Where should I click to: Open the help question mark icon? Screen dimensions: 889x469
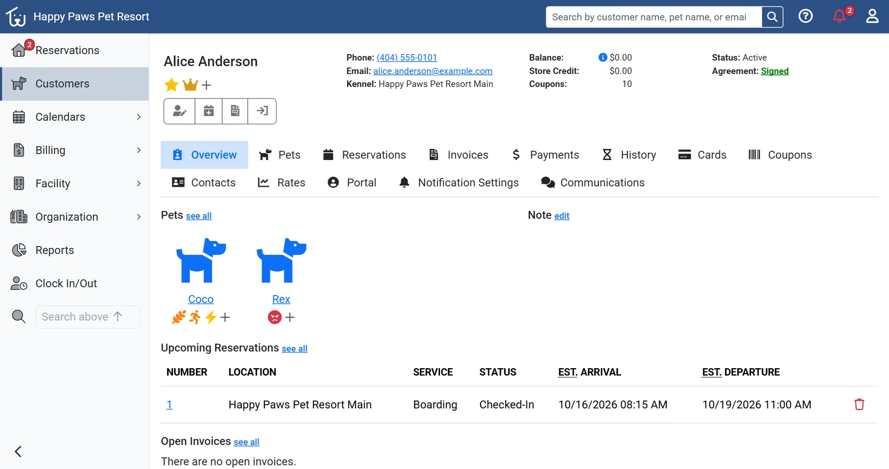click(806, 17)
